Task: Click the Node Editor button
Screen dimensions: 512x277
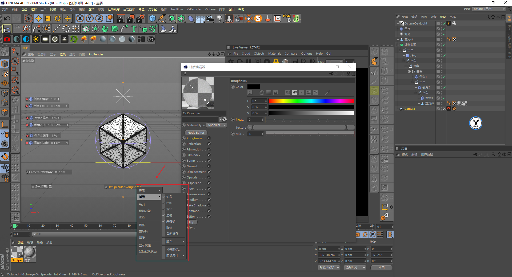Action: tap(196, 133)
